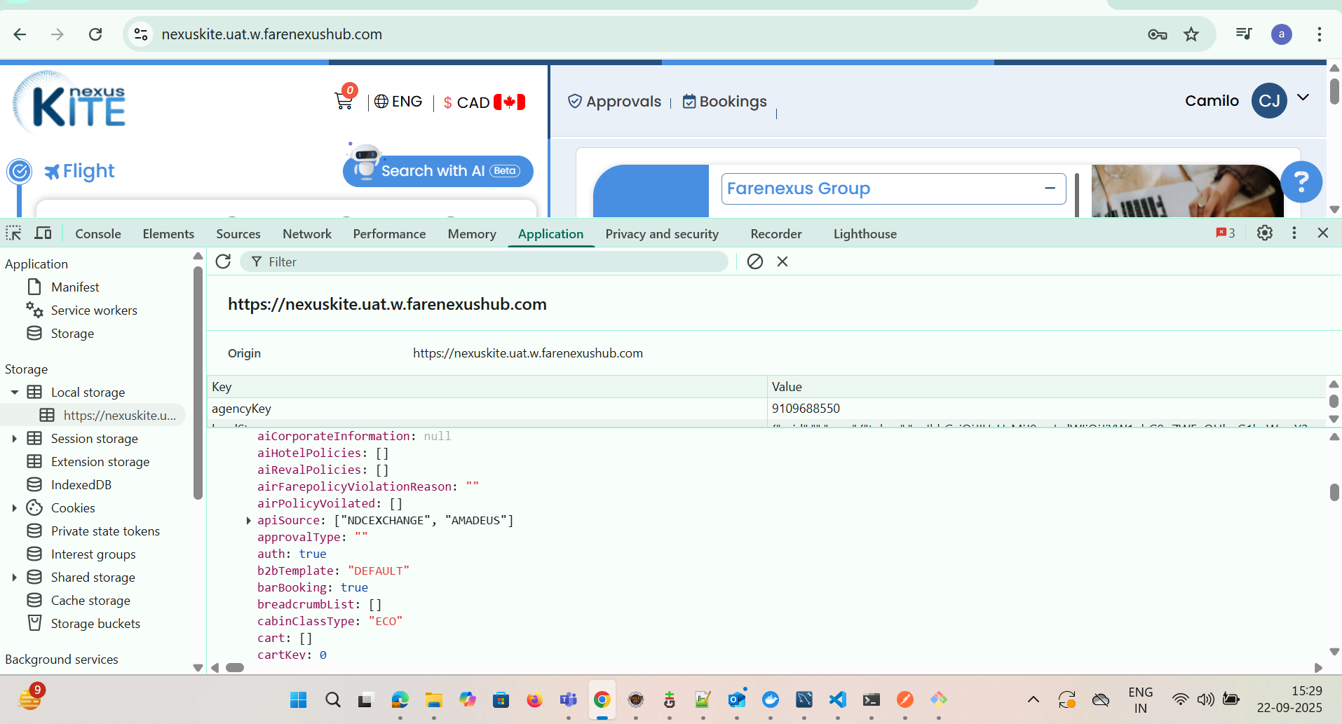
Task: Switch to the Console tab
Action: point(97,234)
